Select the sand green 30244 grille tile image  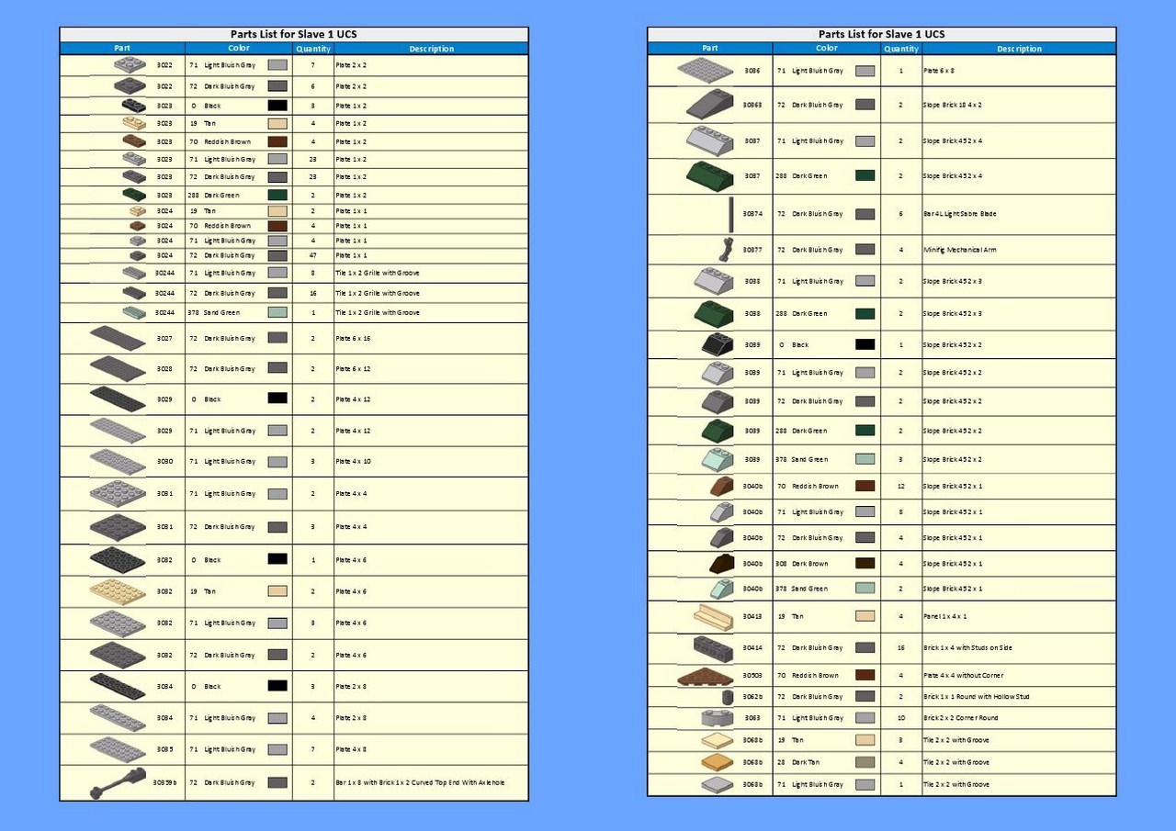pyautogui.click(x=134, y=312)
